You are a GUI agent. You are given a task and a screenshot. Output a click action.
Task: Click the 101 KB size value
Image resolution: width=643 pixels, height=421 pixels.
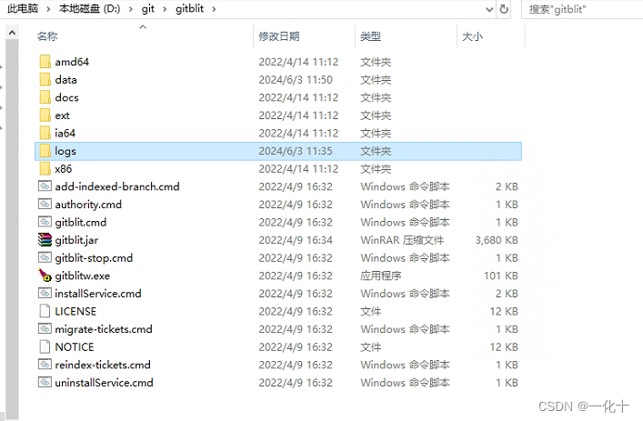[501, 276]
